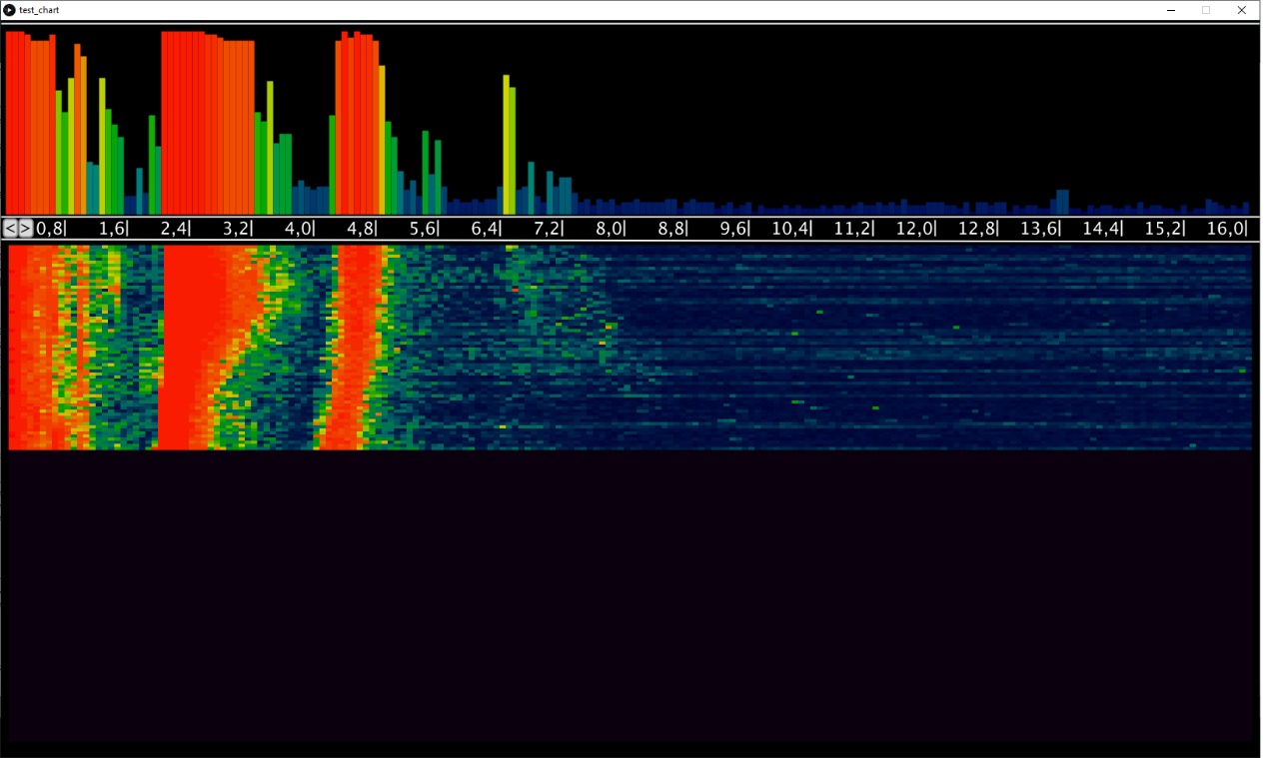Image resolution: width=1279 pixels, height=758 pixels.
Task: Click the 3,2 axis tick label
Action: tap(236, 229)
